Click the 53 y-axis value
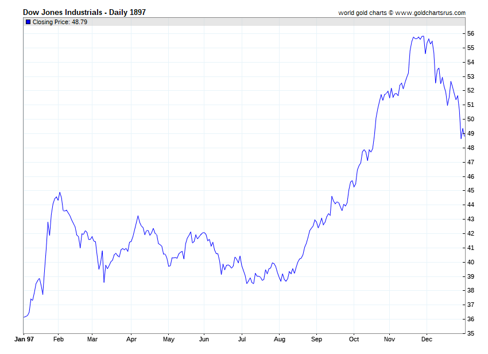488x354 pixels. [471, 76]
